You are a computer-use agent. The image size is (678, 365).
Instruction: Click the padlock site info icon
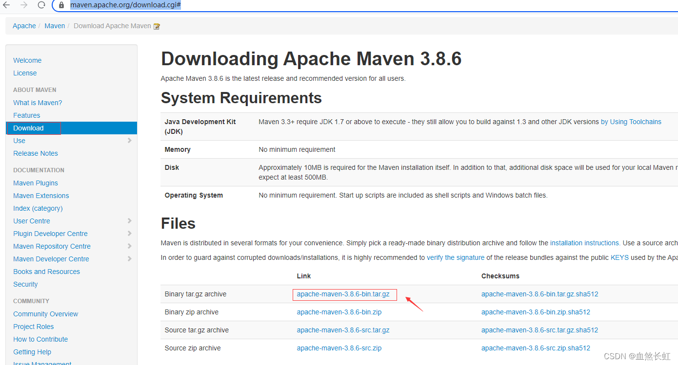click(x=61, y=5)
